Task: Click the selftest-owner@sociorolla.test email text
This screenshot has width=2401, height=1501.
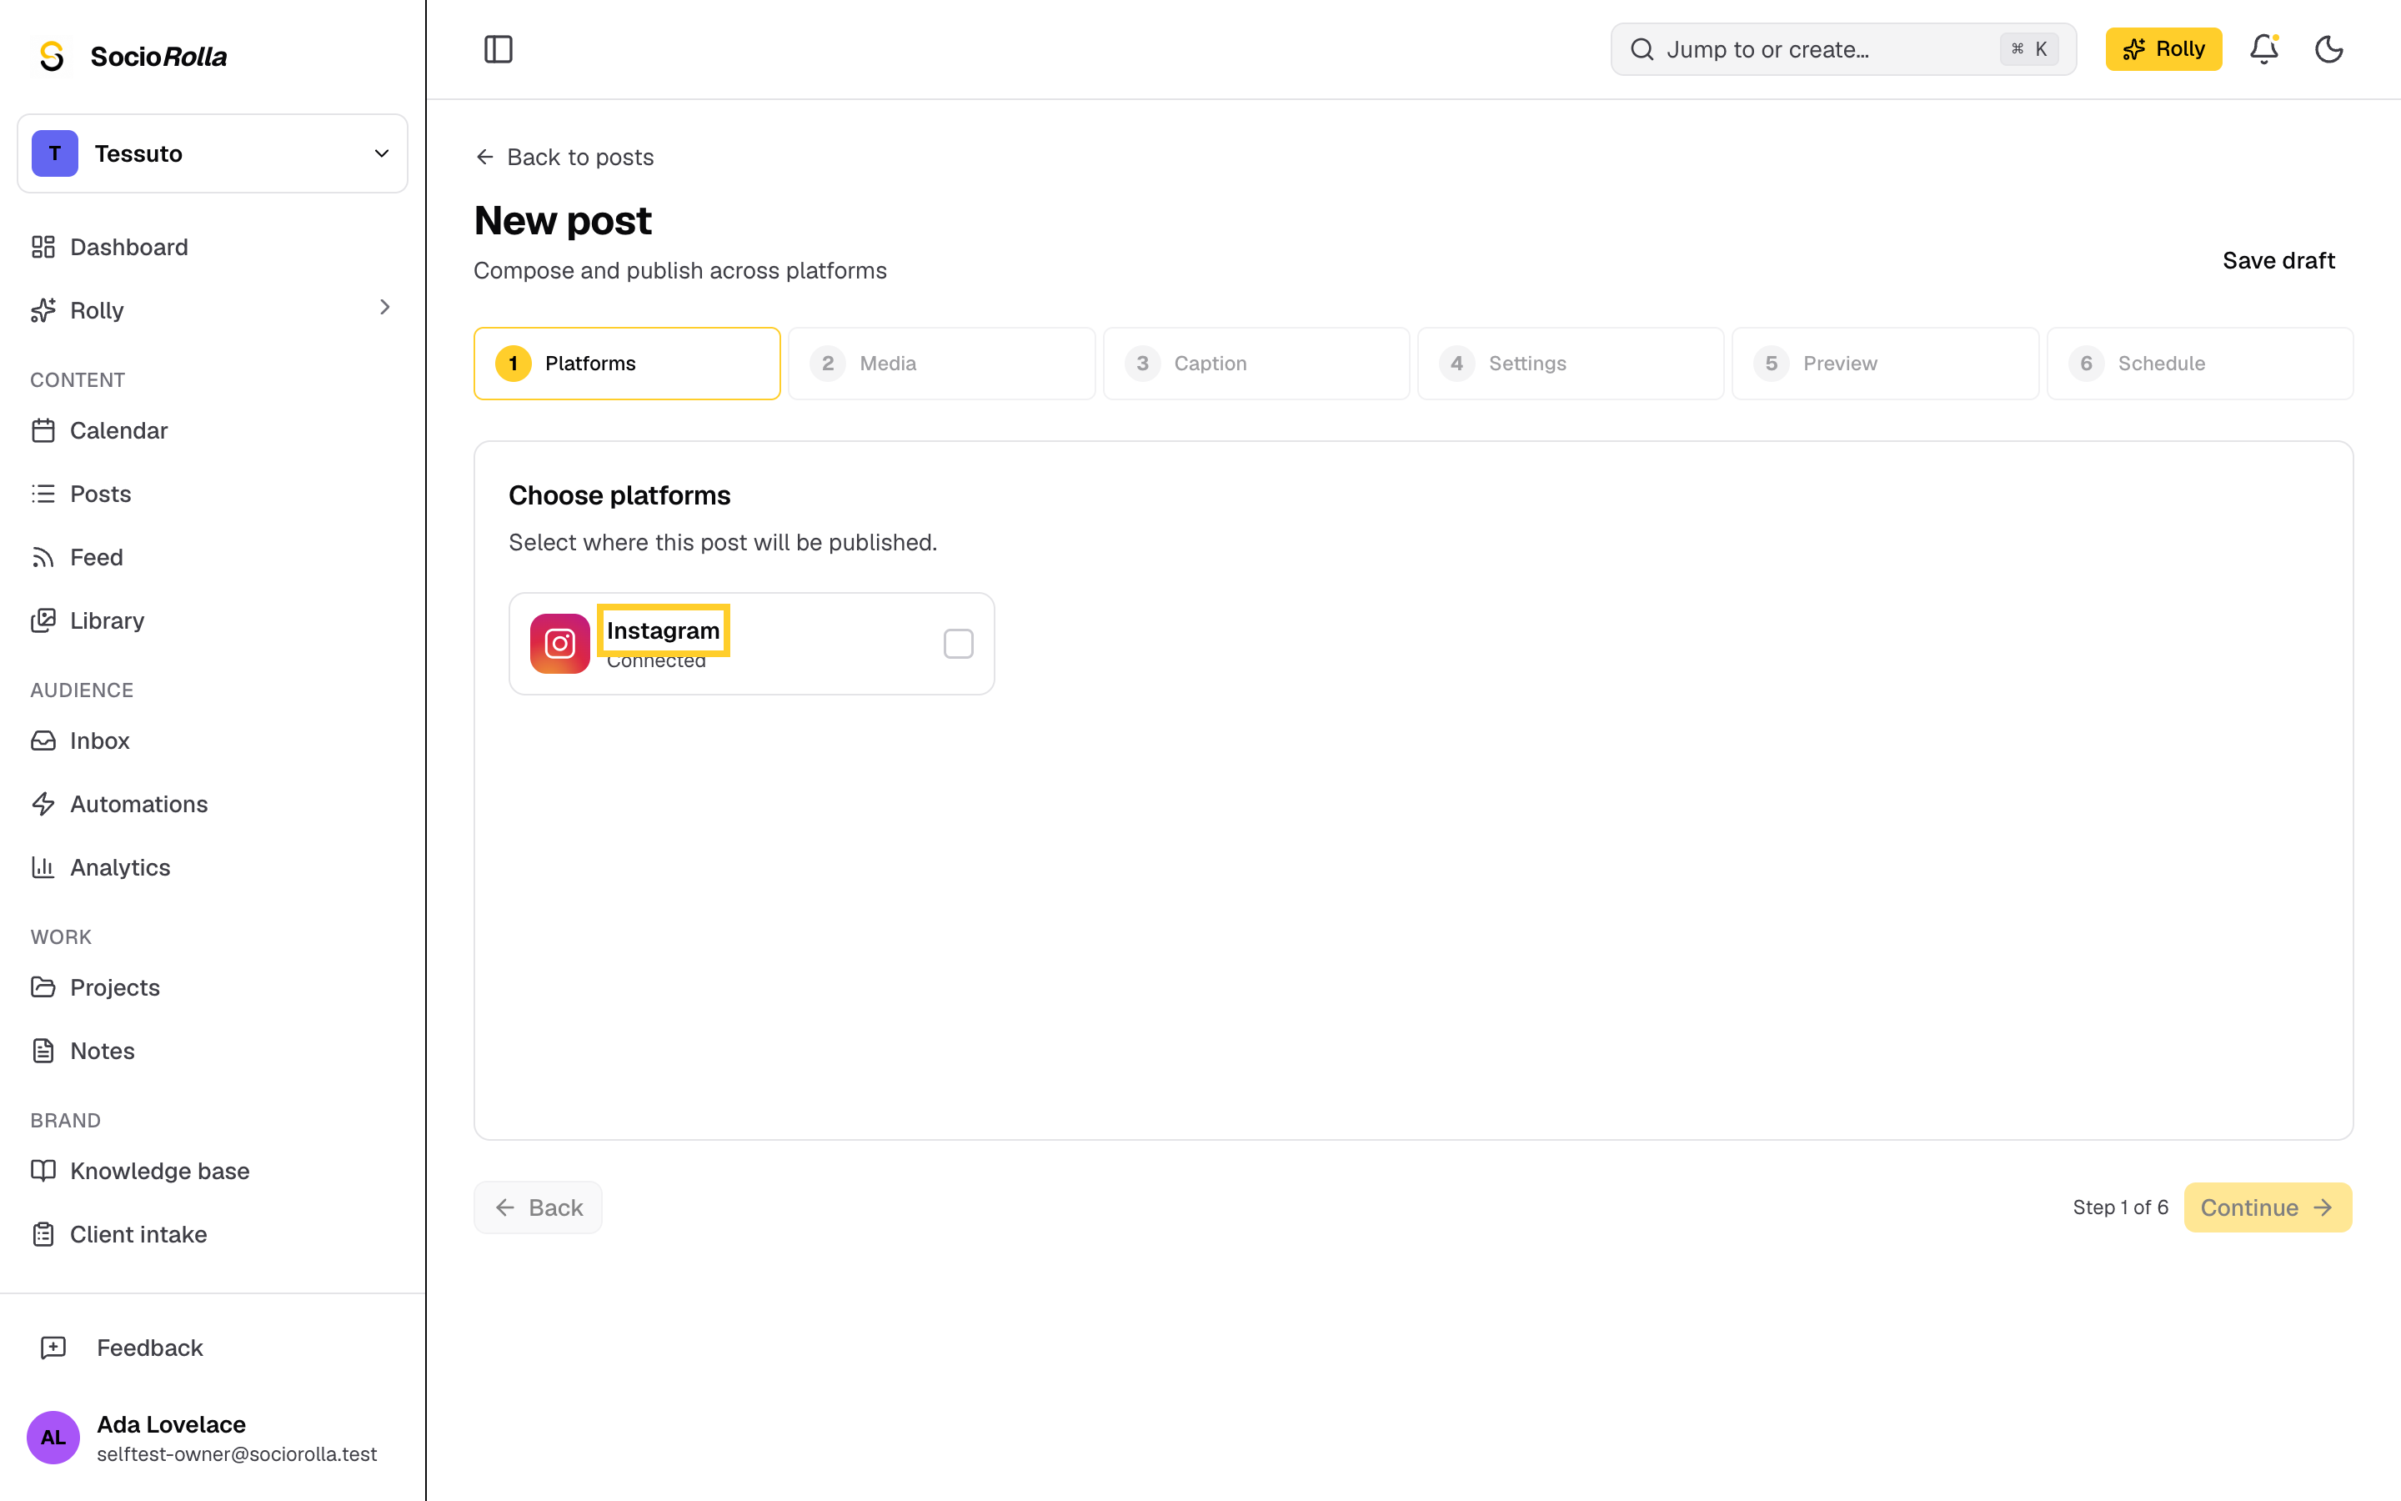Action: click(237, 1453)
